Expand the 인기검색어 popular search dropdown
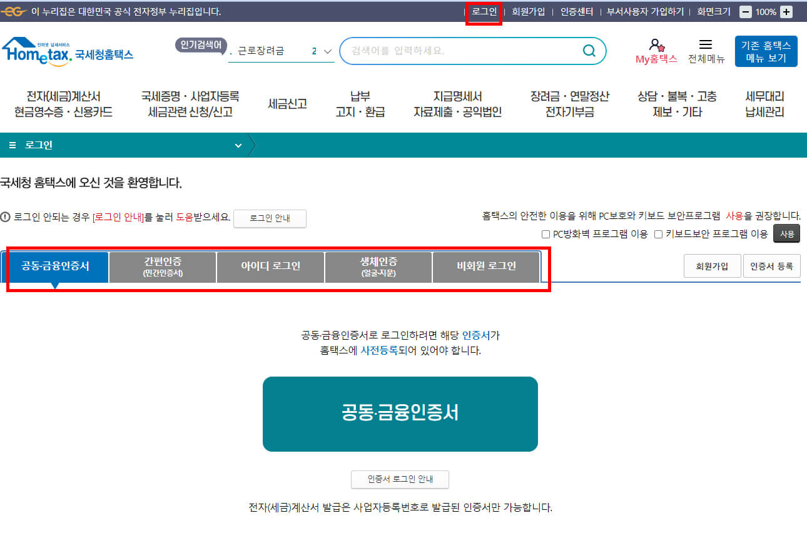The image size is (807, 533). click(x=327, y=52)
